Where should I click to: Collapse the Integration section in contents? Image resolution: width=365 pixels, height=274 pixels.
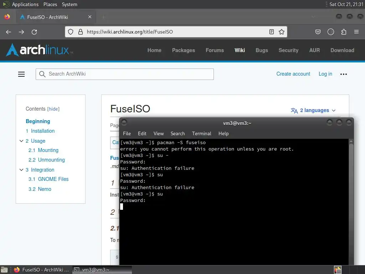click(21, 170)
